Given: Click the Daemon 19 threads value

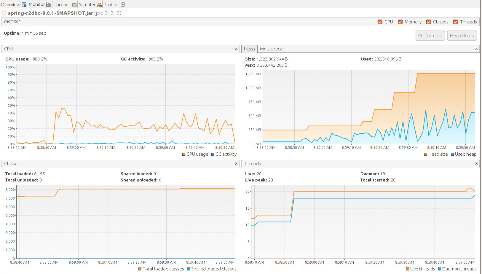Looking at the screenshot, I should [x=383, y=174].
